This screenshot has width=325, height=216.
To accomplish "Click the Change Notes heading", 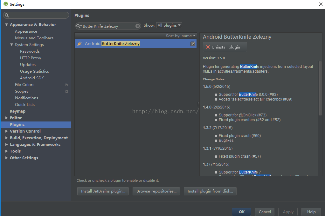I will pos(213,79).
